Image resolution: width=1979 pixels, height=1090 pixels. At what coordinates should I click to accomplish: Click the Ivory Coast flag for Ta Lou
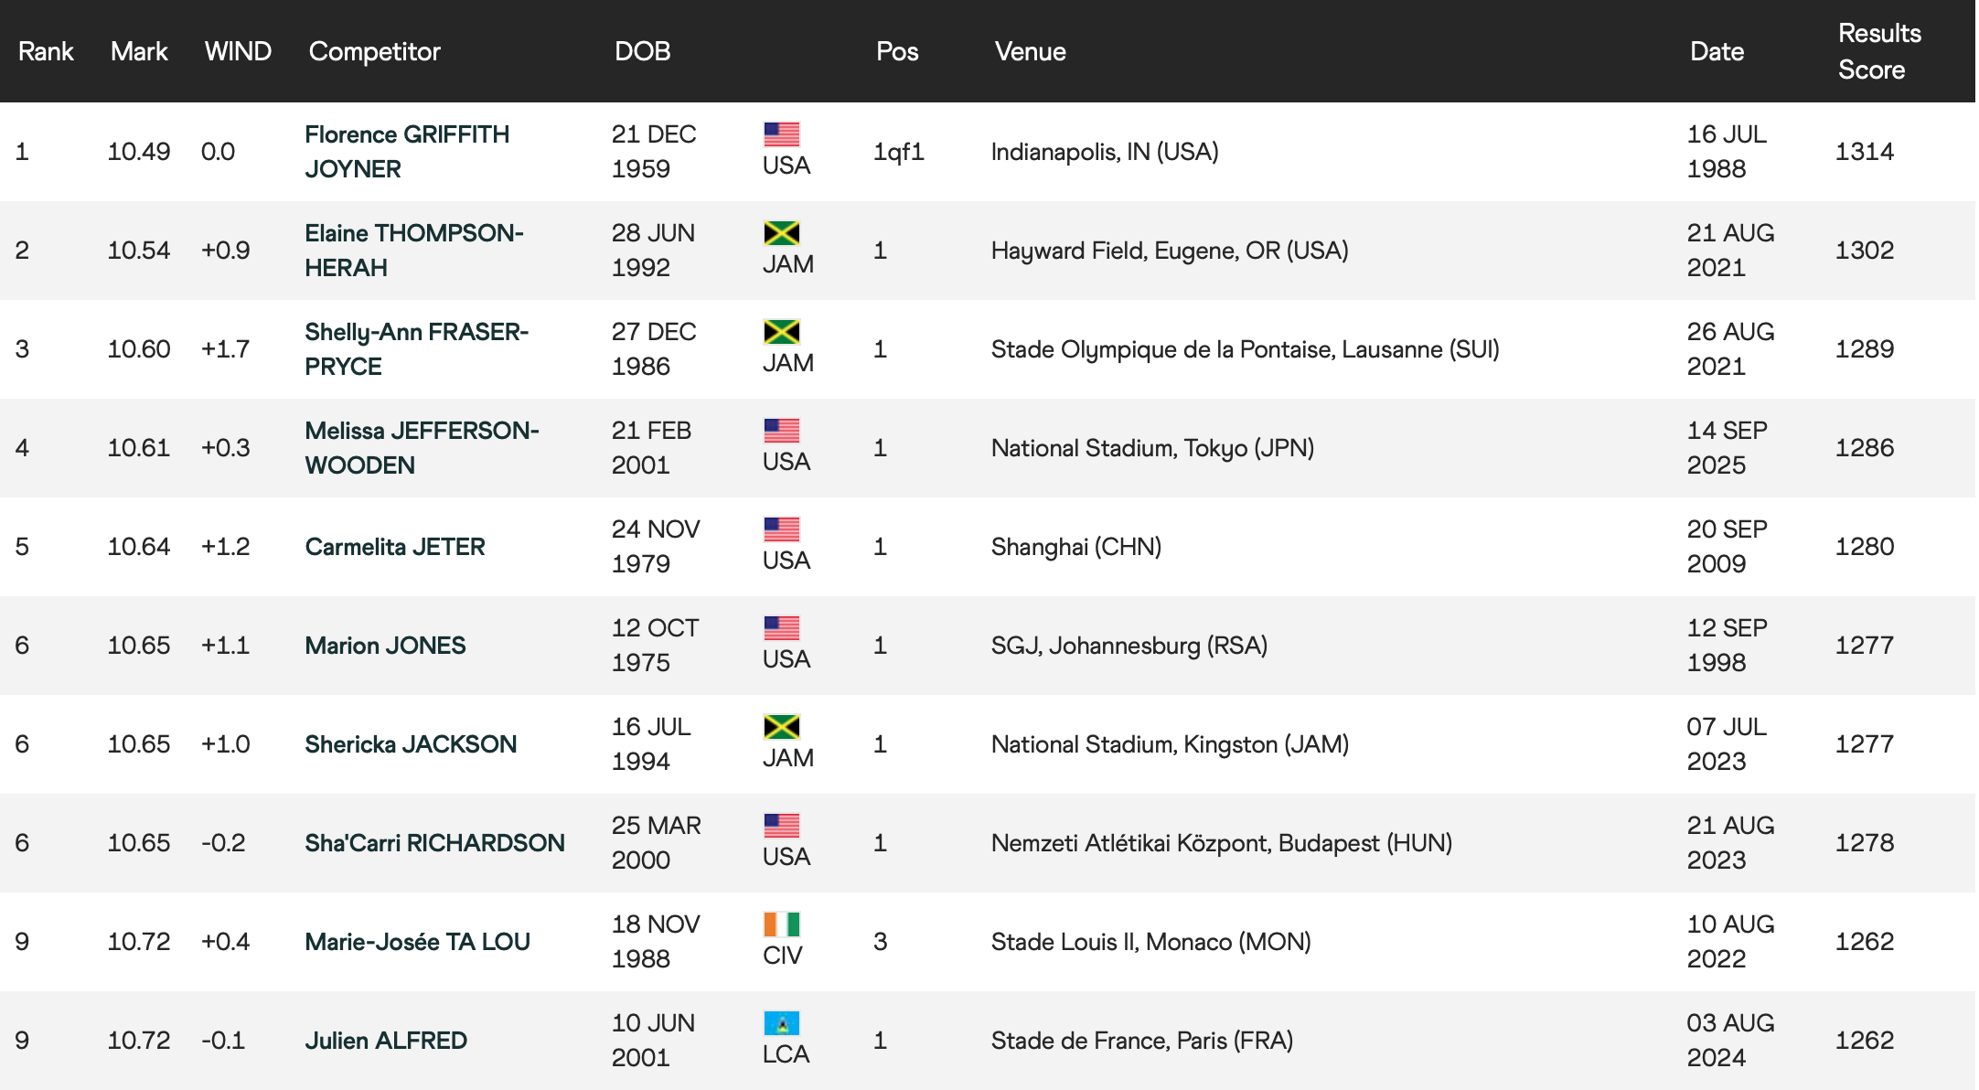(781, 924)
